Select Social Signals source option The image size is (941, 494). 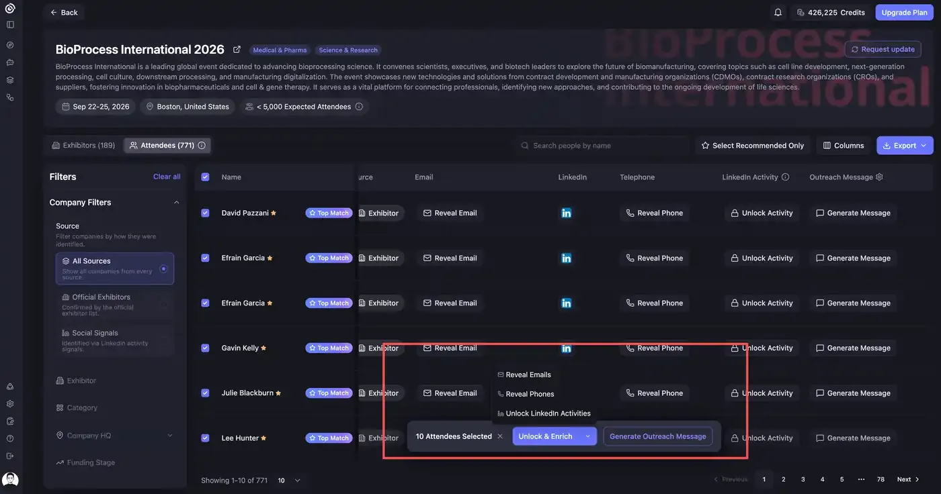pyautogui.click(x=115, y=341)
